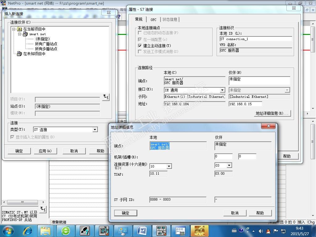This screenshot has height=237, width=316.
Task: Open the partner 接口 未指定 dropdown
Action: click(287, 90)
